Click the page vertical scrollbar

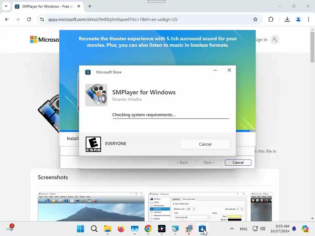tap(312, 47)
